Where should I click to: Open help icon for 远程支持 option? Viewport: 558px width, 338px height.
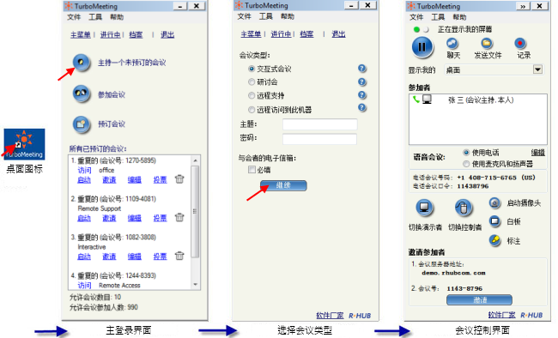click(362, 95)
